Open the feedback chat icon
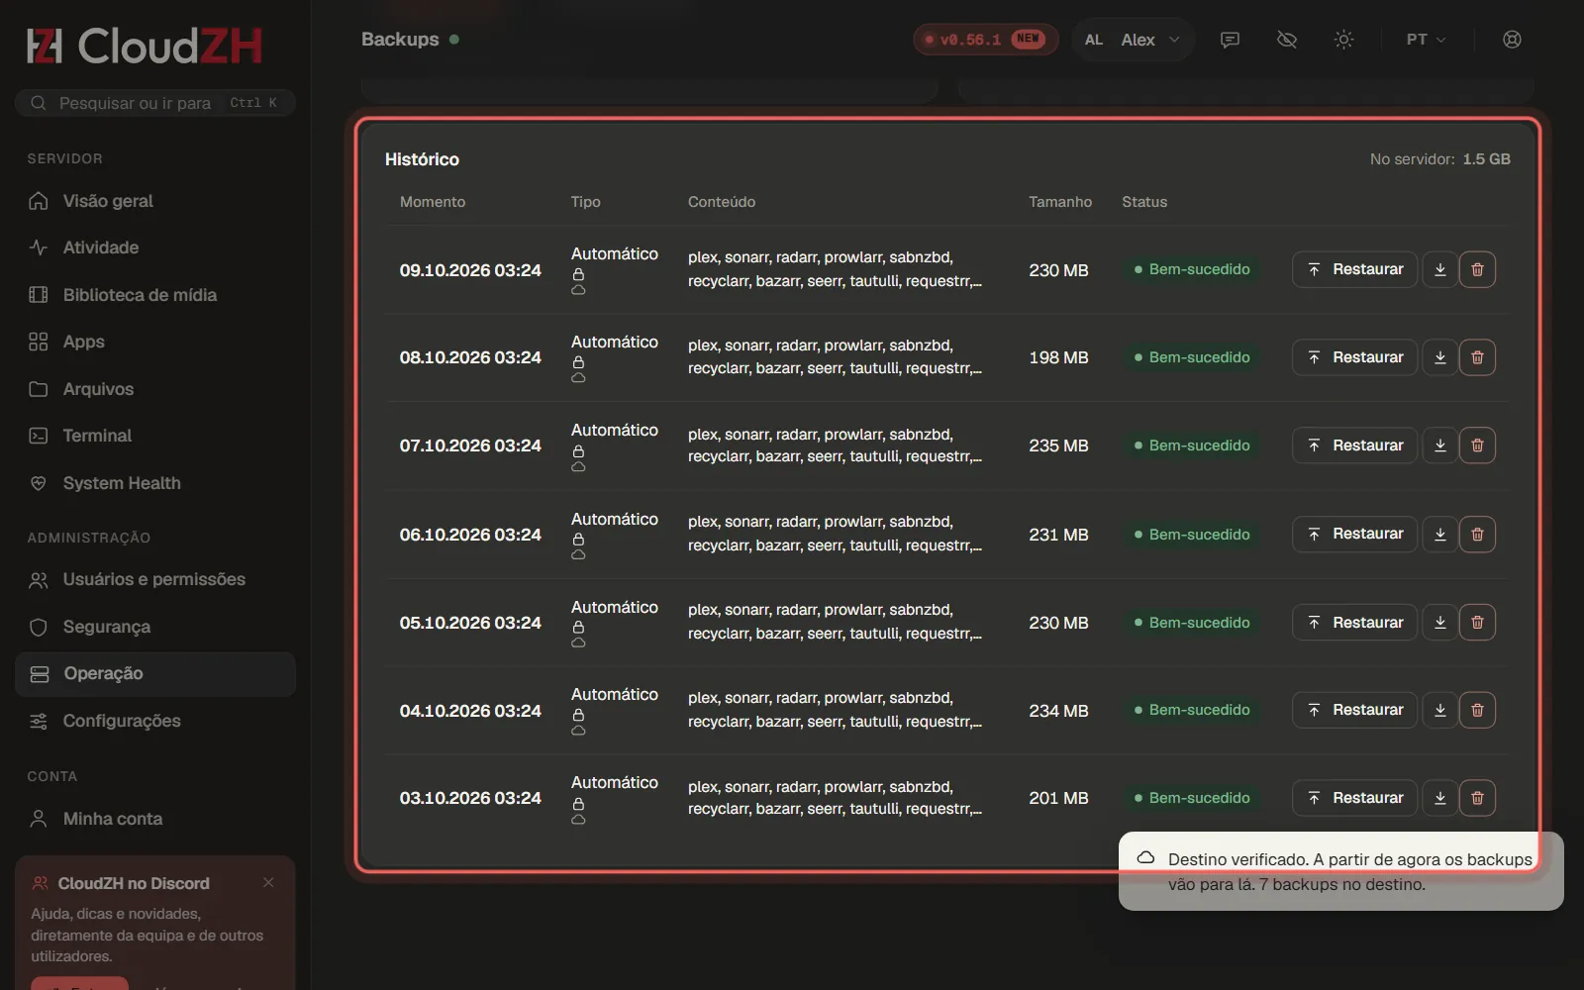Viewport: 1584px width, 990px height. [x=1230, y=40]
